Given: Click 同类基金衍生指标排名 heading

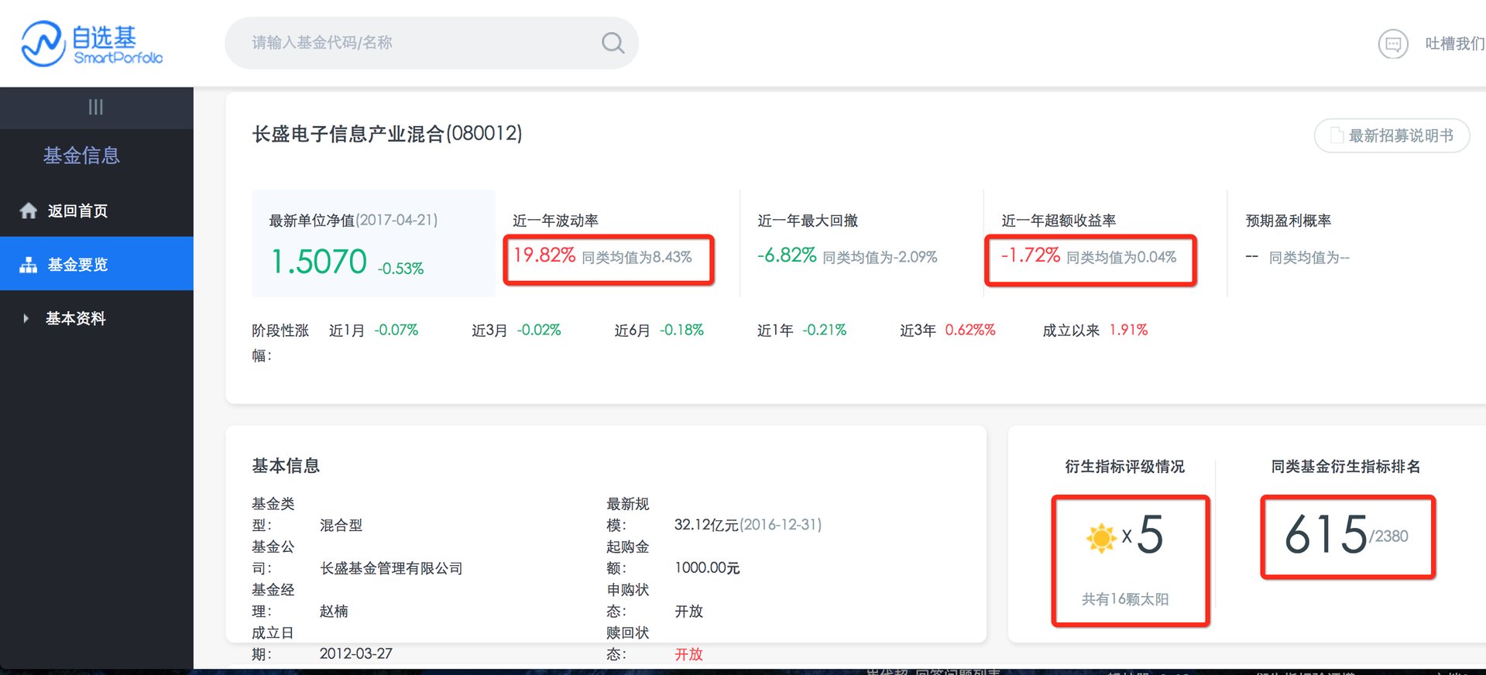Looking at the screenshot, I should pyautogui.click(x=1346, y=467).
